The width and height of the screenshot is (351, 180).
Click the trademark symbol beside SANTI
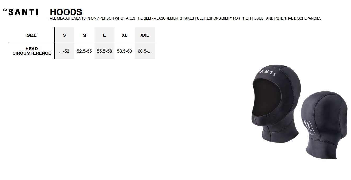tap(5, 10)
